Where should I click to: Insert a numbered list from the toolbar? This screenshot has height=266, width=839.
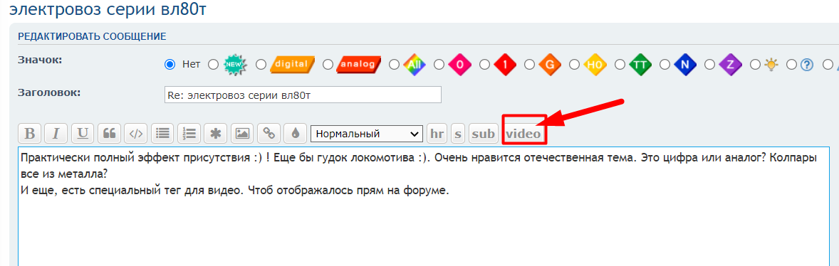pyautogui.click(x=189, y=134)
